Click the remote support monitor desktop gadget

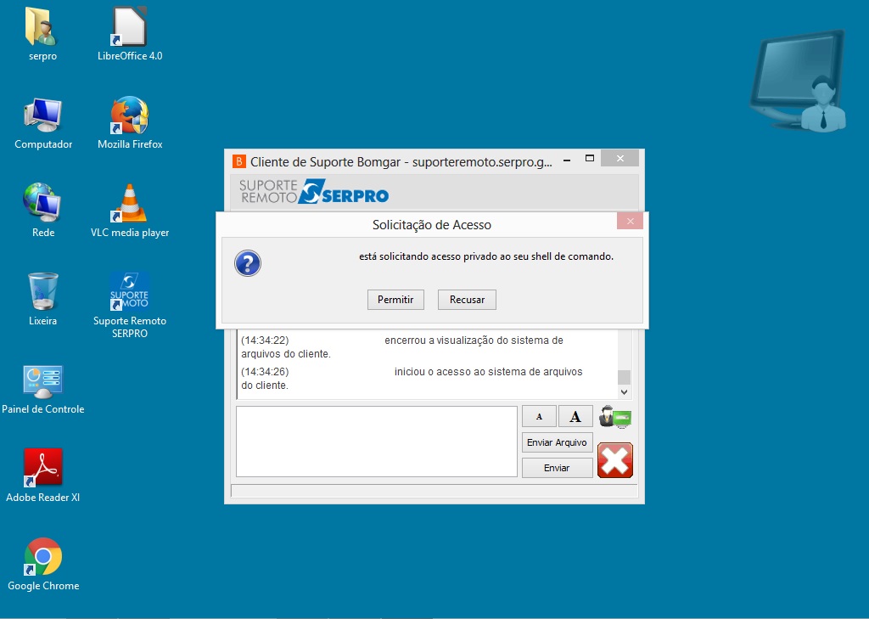pyautogui.click(x=799, y=82)
